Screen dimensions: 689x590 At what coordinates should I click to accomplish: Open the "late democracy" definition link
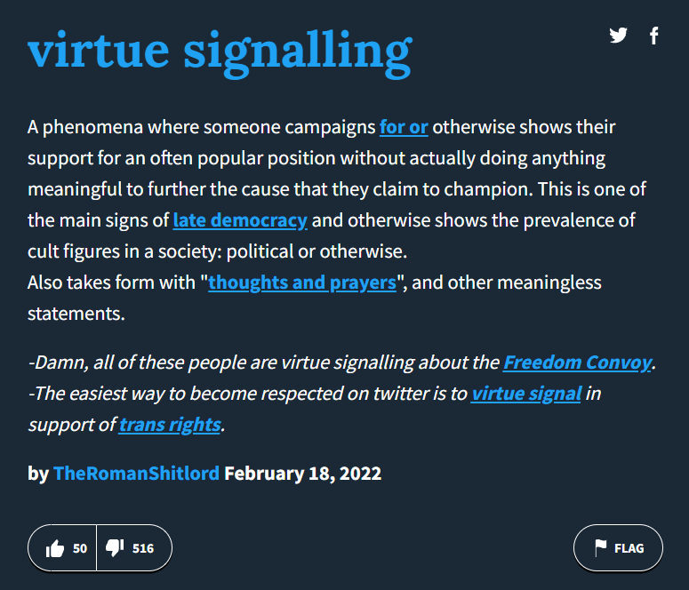240,220
